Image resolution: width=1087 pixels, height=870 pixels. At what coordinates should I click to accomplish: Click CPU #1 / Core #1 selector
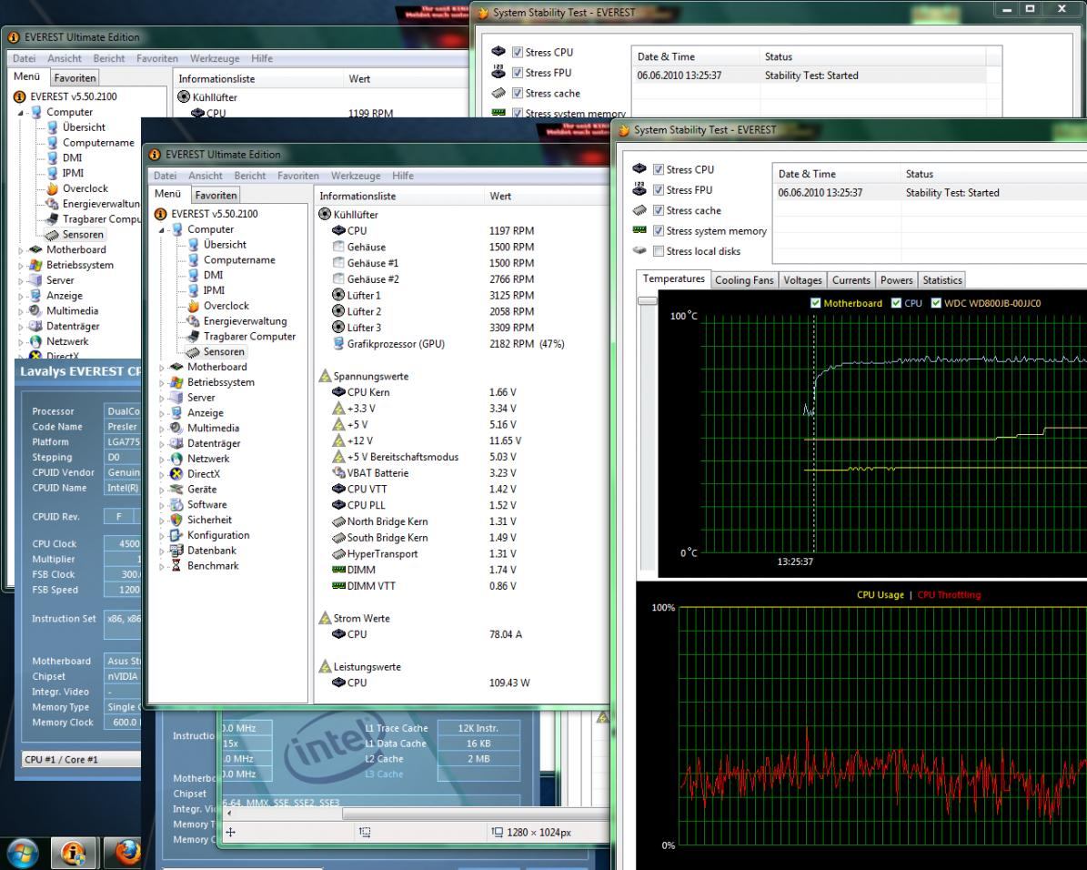point(82,759)
